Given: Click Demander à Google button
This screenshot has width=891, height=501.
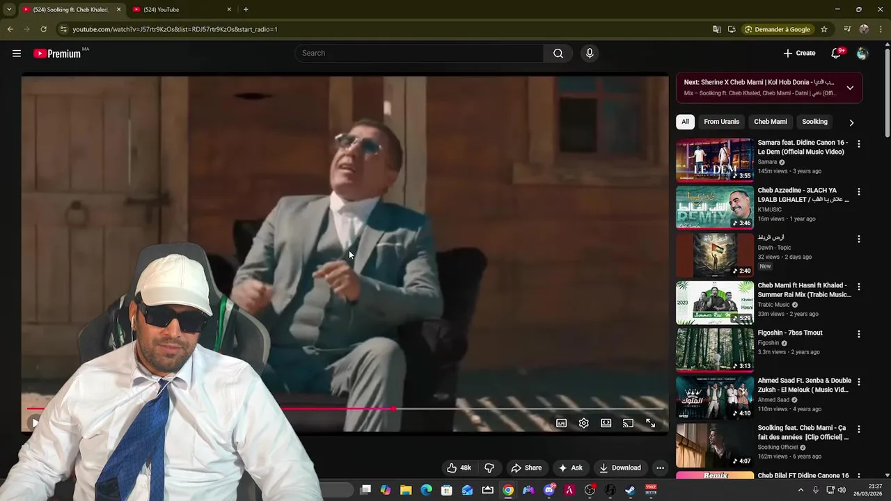Looking at the screenshot, I should coord(777,29).
